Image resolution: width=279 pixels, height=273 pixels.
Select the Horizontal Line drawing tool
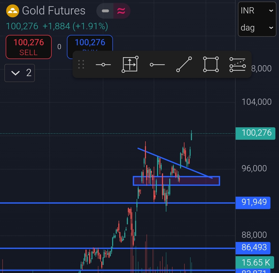point(103,64)
